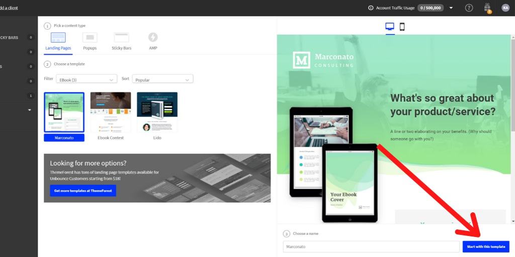Expand the sidebar dropdown arrow
Image resolution: width=515 pixels, height=257 pixels.
[x=29, y=110]
